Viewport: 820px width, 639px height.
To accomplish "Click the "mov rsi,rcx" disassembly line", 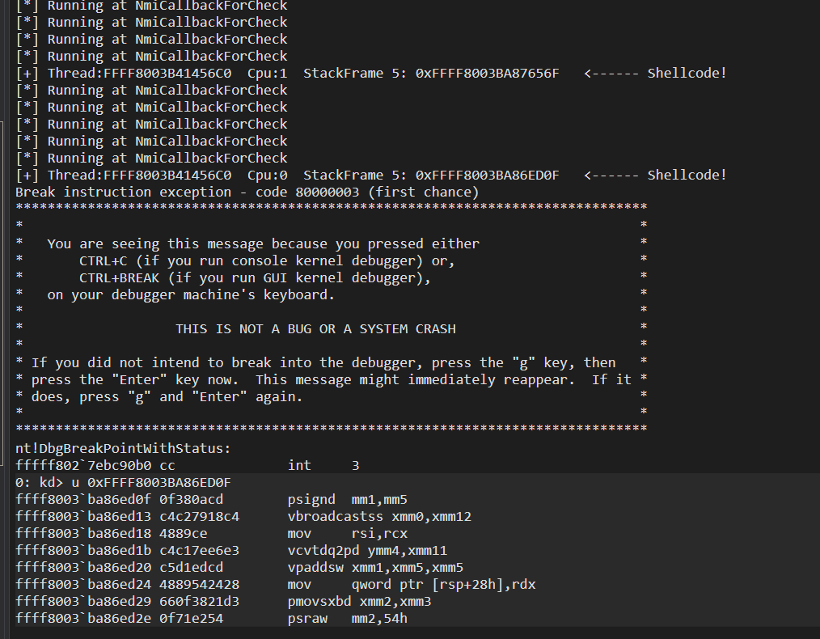I will click(349, 534).
